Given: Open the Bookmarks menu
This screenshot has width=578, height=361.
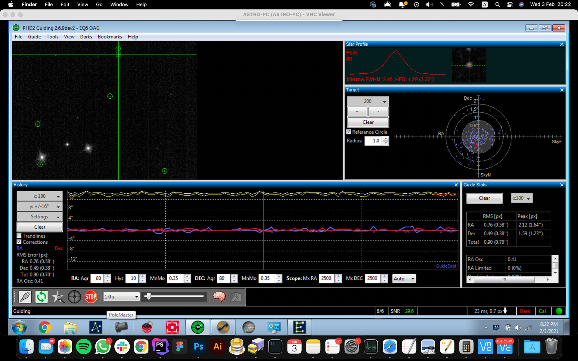Looking at the screenshot, I should pos(110,37).
